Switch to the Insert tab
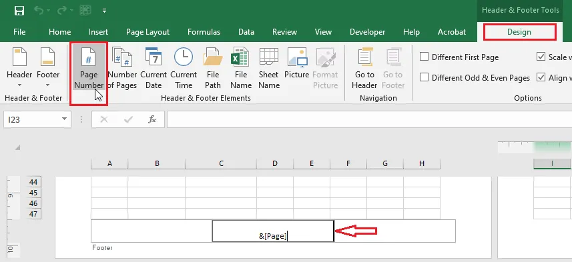 (x=99, y=32)
